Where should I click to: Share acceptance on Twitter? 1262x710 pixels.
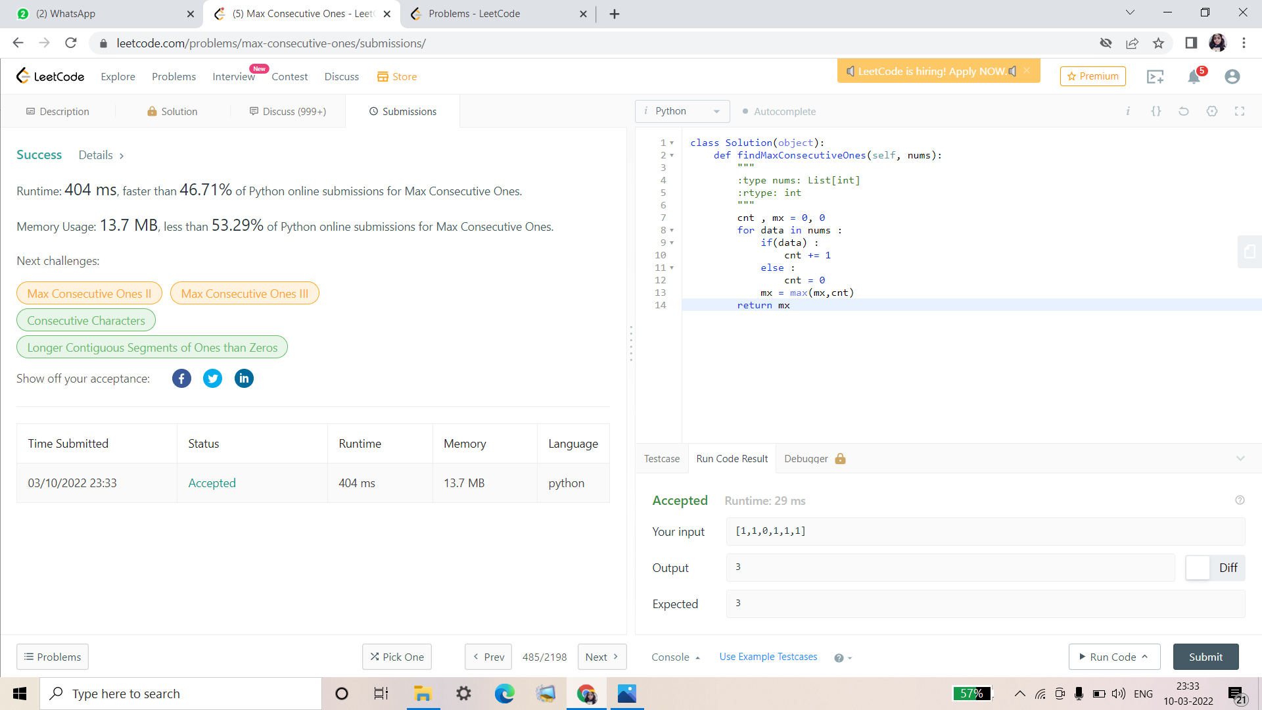(x=212, y=378)
